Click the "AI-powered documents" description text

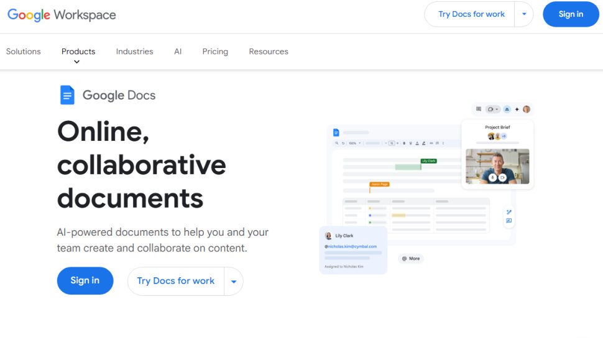coord(163,240)
